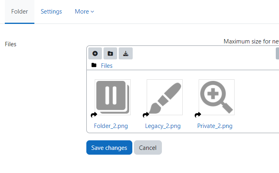This screenshot has width=279, height=173.
Task: Click the shortcut arrow on Folder_2.png
Action: (x=94, y=115)
